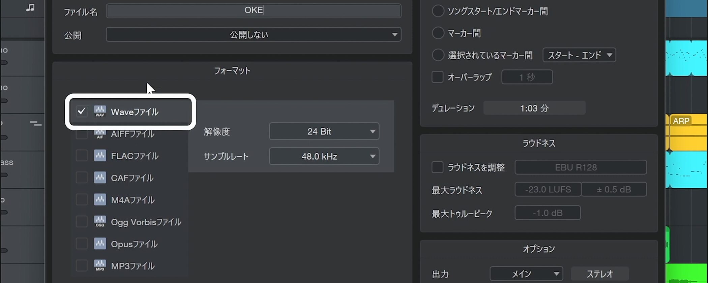Click the CAF file format icon
This screenshot has width=708, height=283.
pos(100,178)
